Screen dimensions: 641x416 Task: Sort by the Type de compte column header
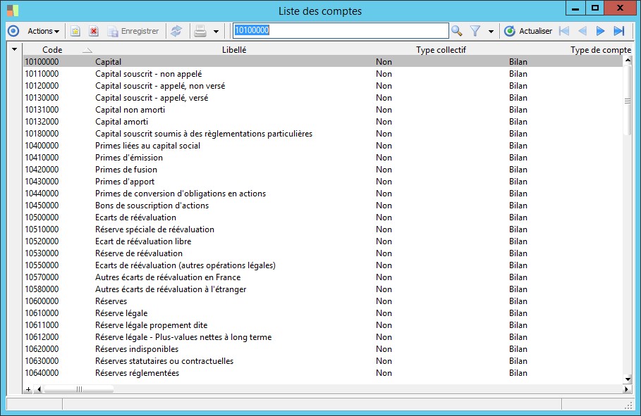[601, 50]
